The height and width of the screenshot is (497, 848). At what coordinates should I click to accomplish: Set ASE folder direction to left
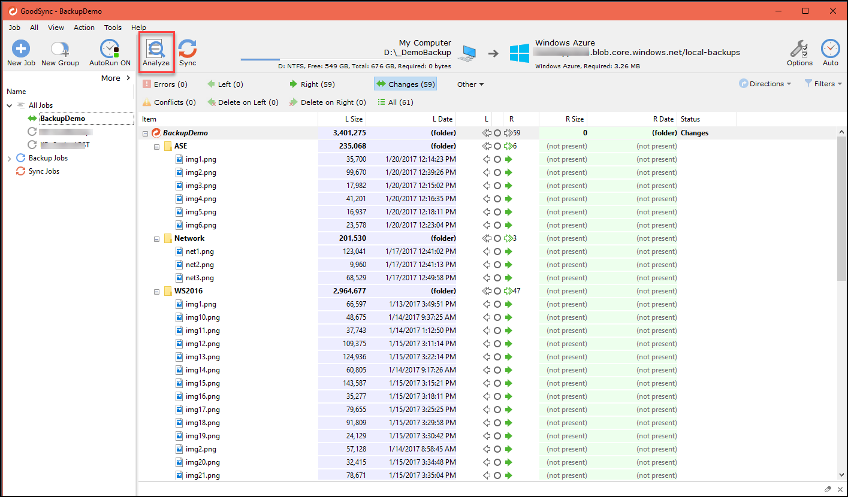coord(486,146)
